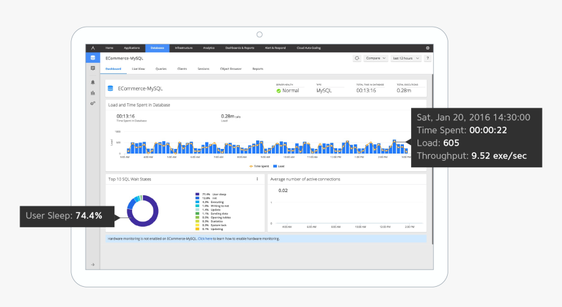Open Analytics in top navigation
The width and height of the screenshot is (562, 307).
tap(208, 48)
